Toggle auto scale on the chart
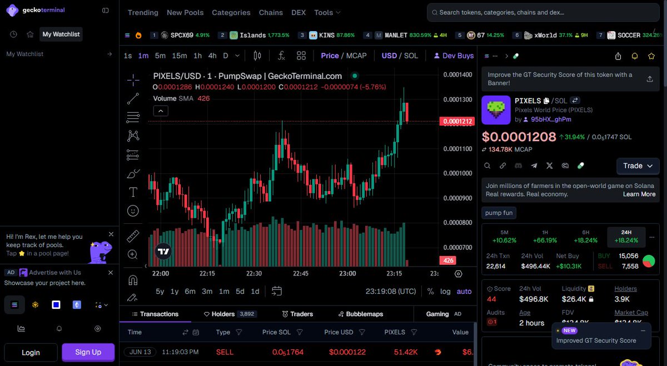This screenshot has width=667, height=366. [x=464, y=292]
